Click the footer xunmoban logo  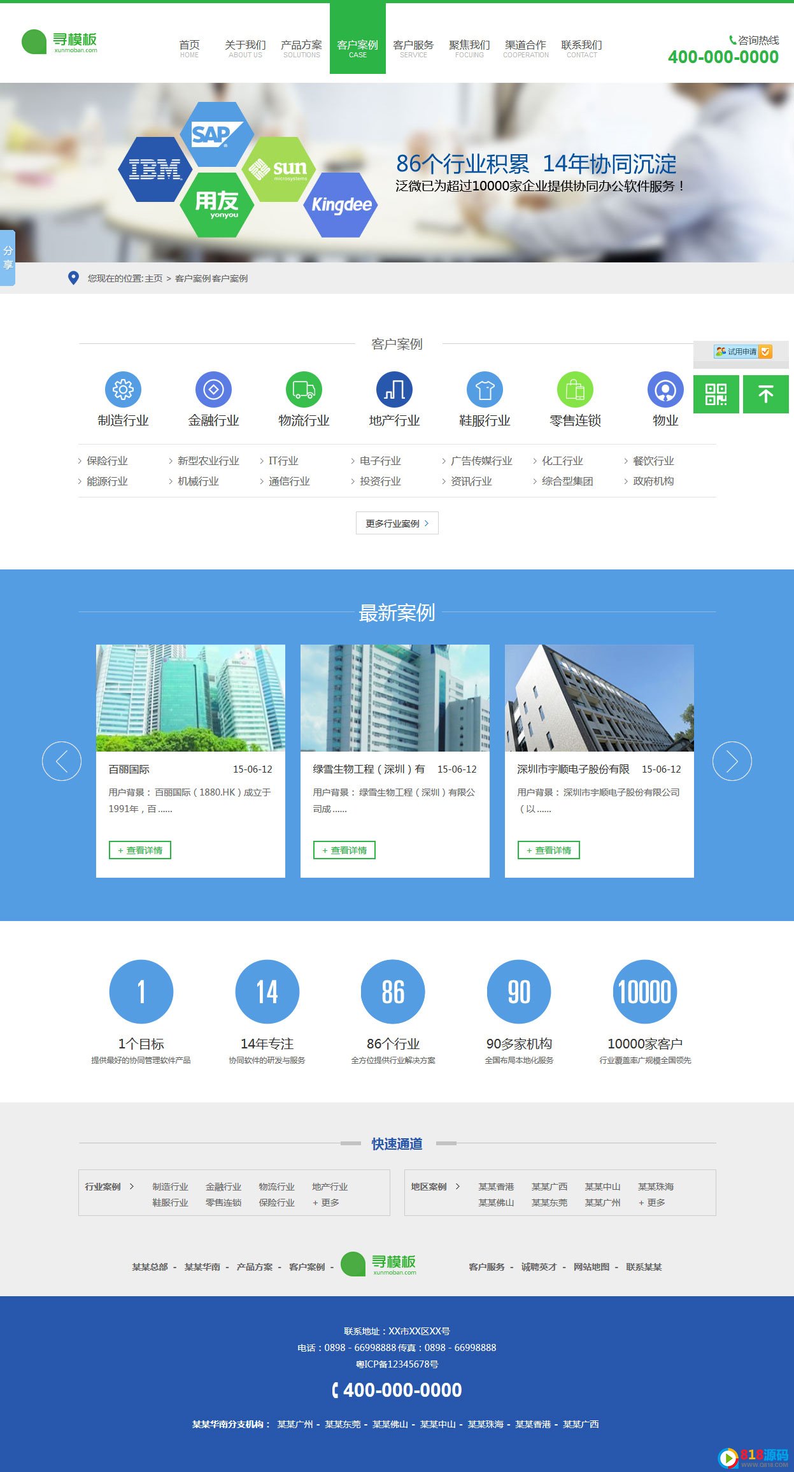379,1264
